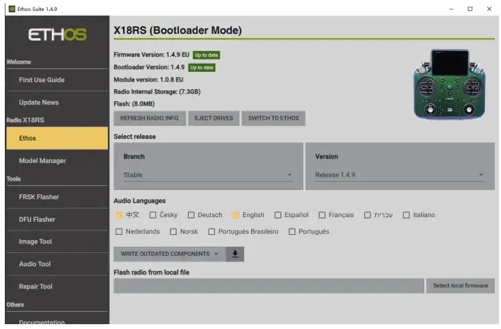The width and height of the screenshot is (501, 329).
Task: Open Documentation in sidebar
Action: pos(57,321)
